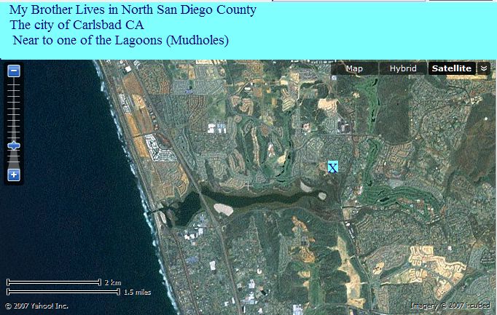This screenshot has width=497, height=315.
Task: Collapse the map type chevron button
Action: (484, 68)
